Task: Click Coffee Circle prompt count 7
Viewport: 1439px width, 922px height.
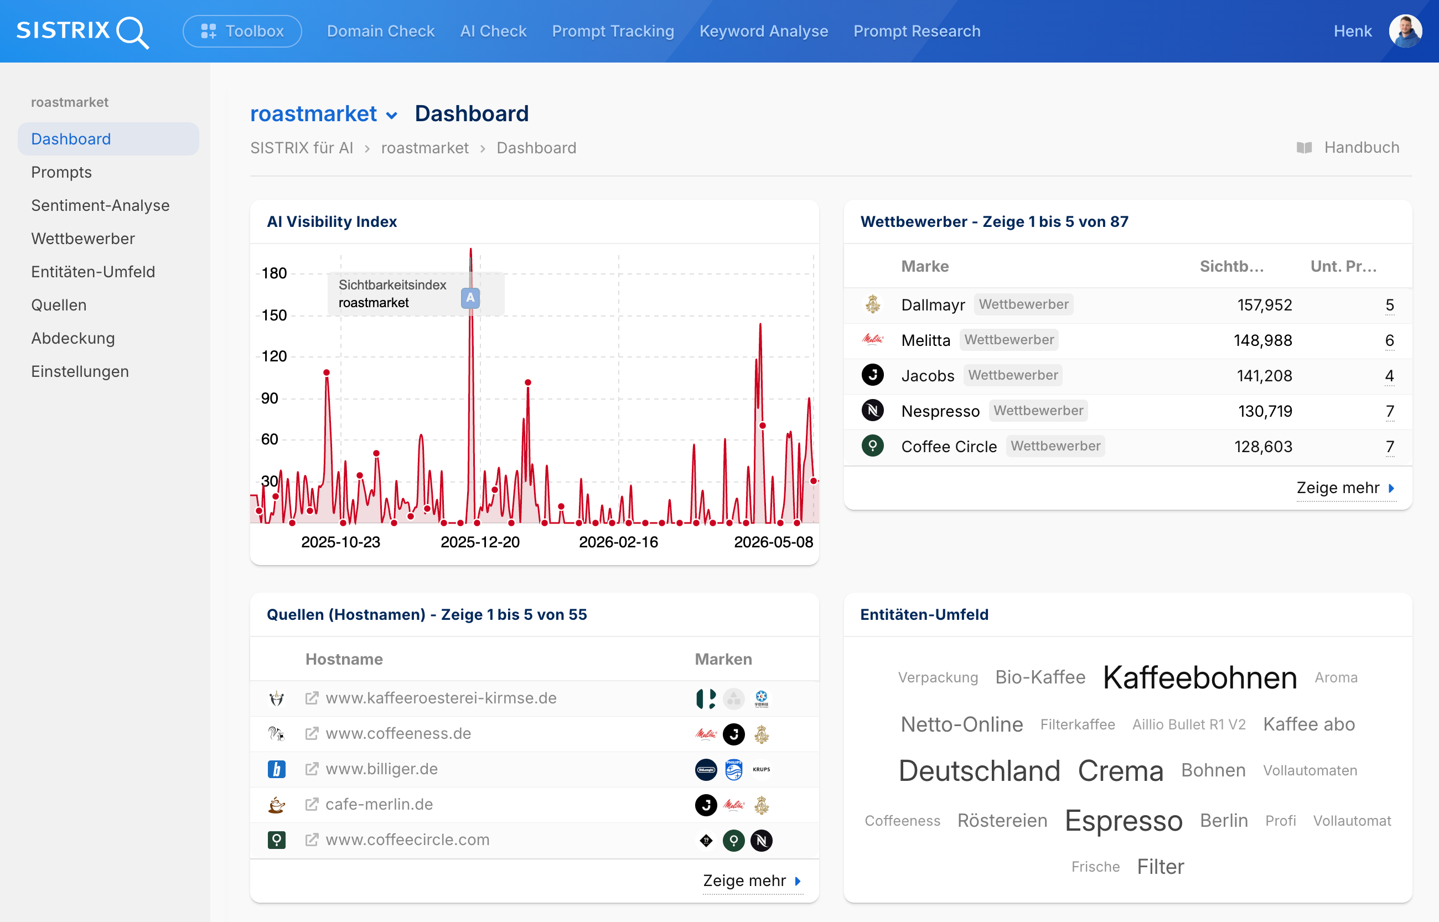Action: [1389, 447]
